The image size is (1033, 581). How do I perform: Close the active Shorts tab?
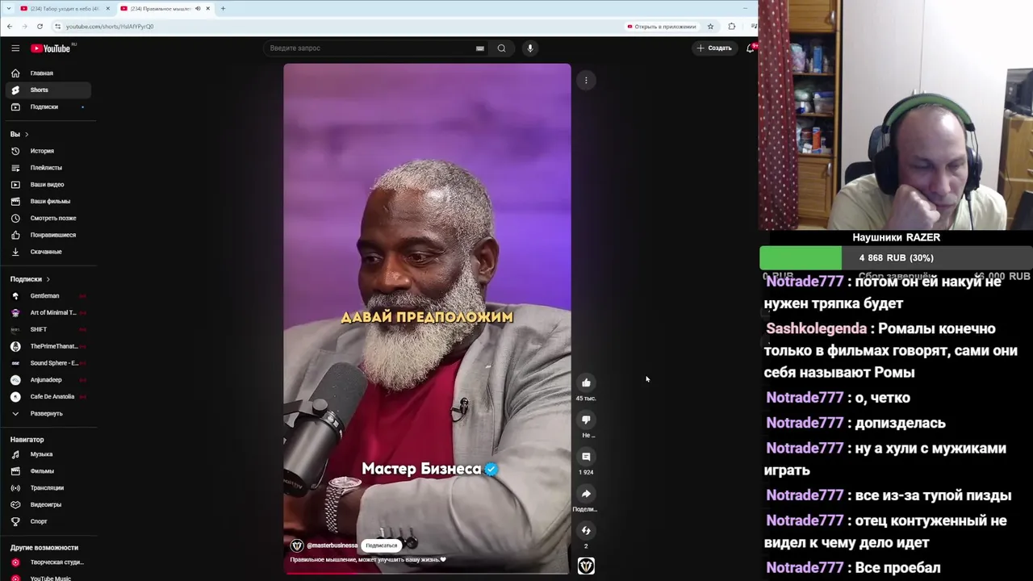208,9
